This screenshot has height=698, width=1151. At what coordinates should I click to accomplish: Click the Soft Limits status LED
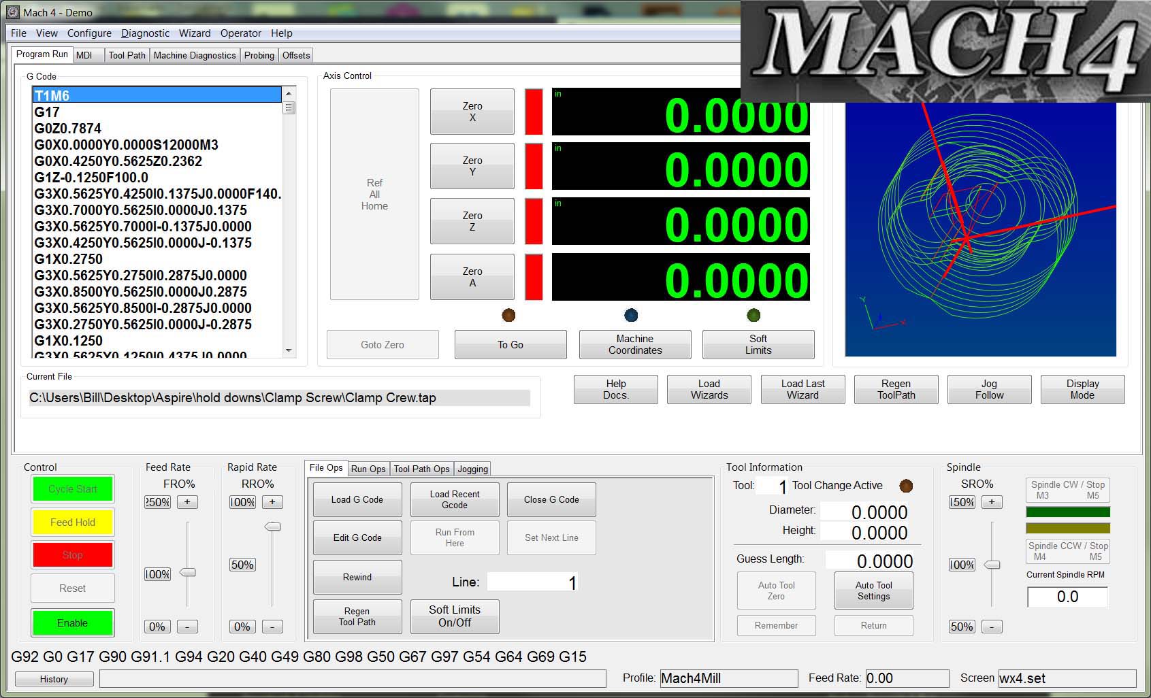coord(753,315)
